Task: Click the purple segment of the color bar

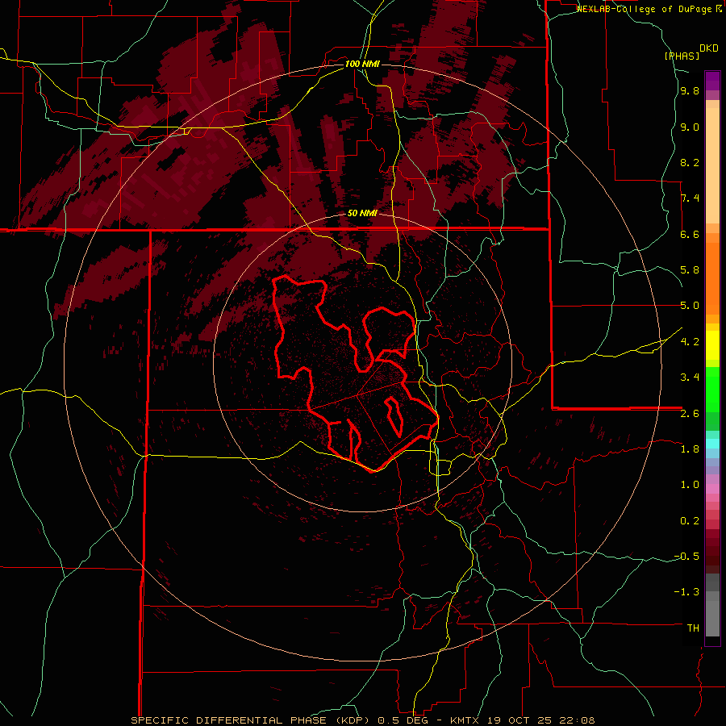Action: pos(712,81)
